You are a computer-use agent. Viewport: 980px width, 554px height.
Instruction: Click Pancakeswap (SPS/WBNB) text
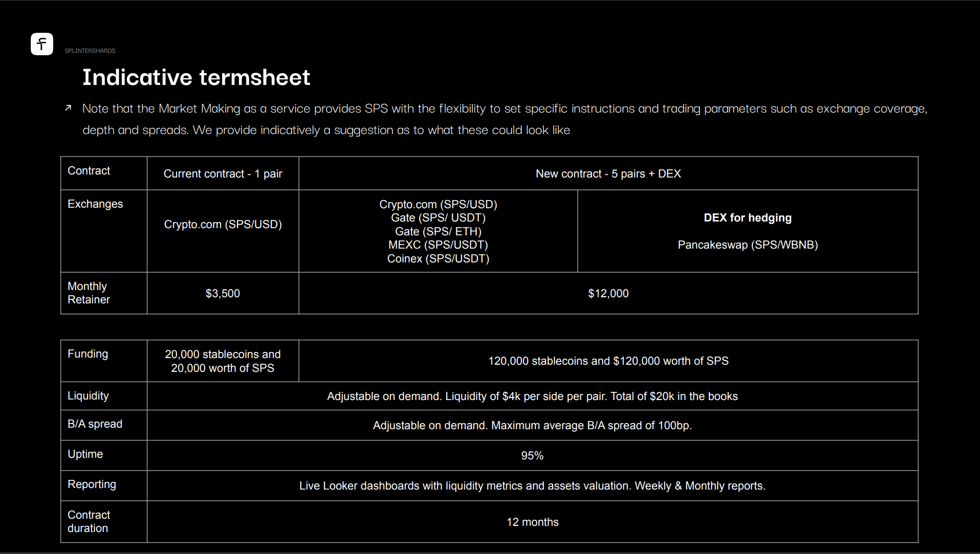748,245
